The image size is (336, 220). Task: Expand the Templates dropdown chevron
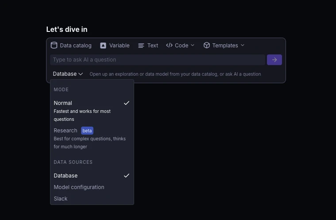coord(243,46)
